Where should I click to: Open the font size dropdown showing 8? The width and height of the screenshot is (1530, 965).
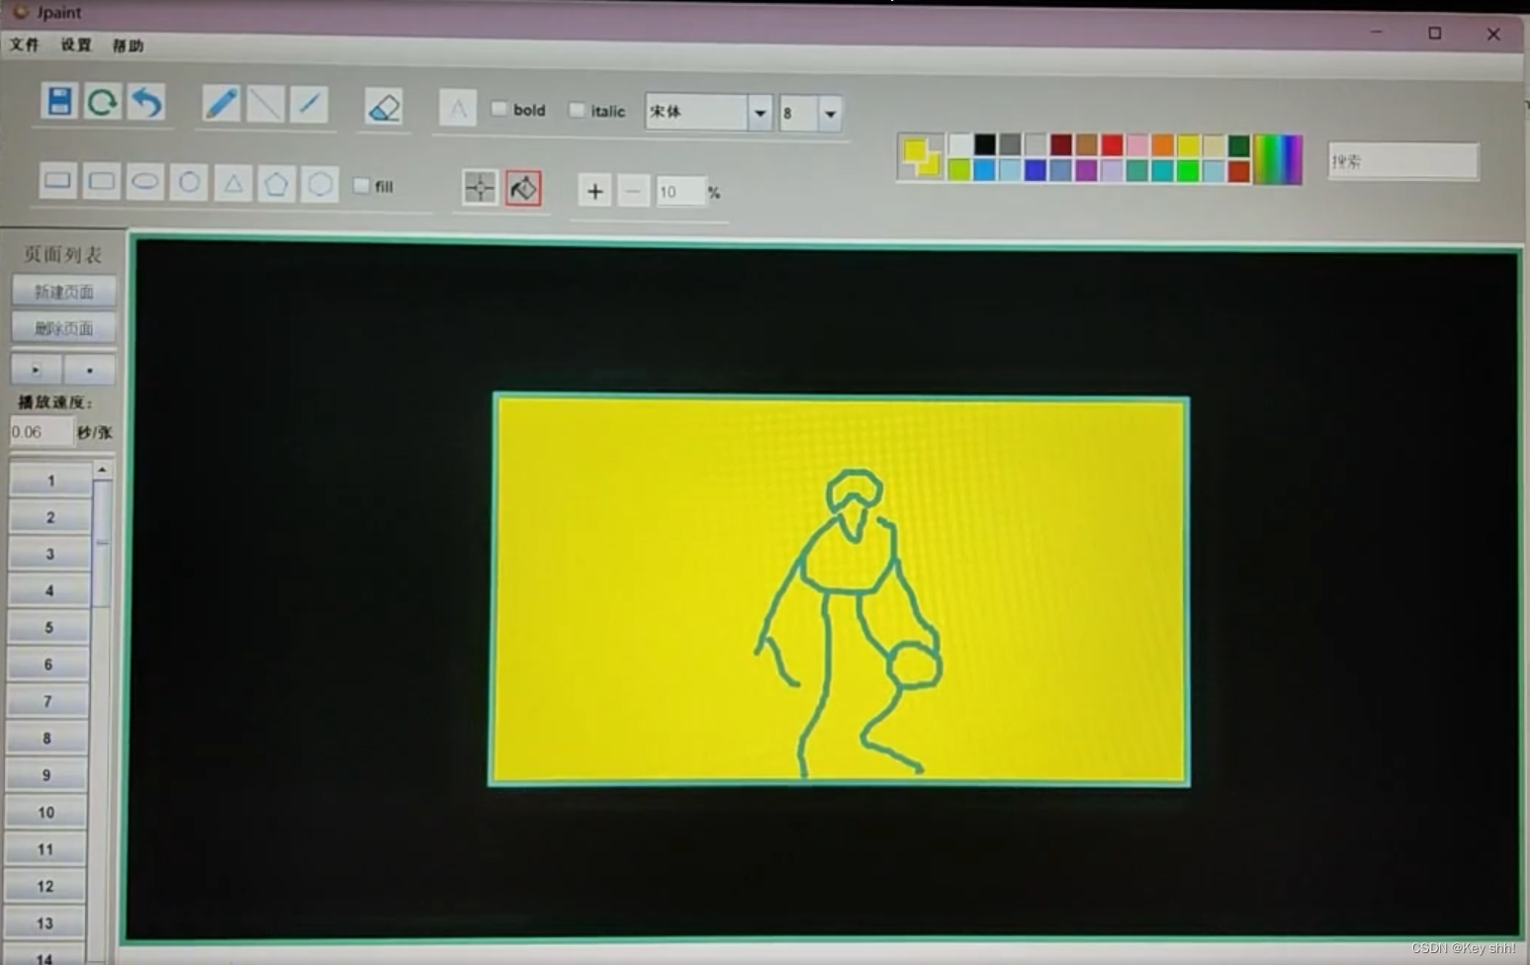point(829,114)
